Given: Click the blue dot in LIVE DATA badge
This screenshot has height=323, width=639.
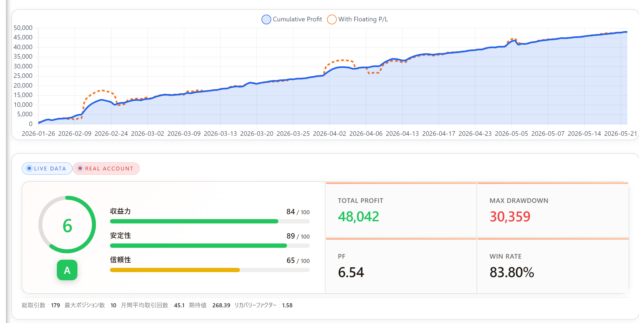Looking at the screenshot, I should click(29, 168).
